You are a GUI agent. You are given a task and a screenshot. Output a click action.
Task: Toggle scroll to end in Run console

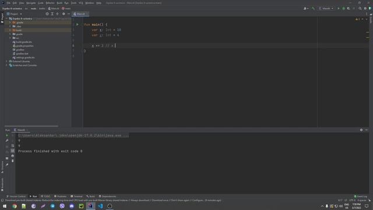13,150
